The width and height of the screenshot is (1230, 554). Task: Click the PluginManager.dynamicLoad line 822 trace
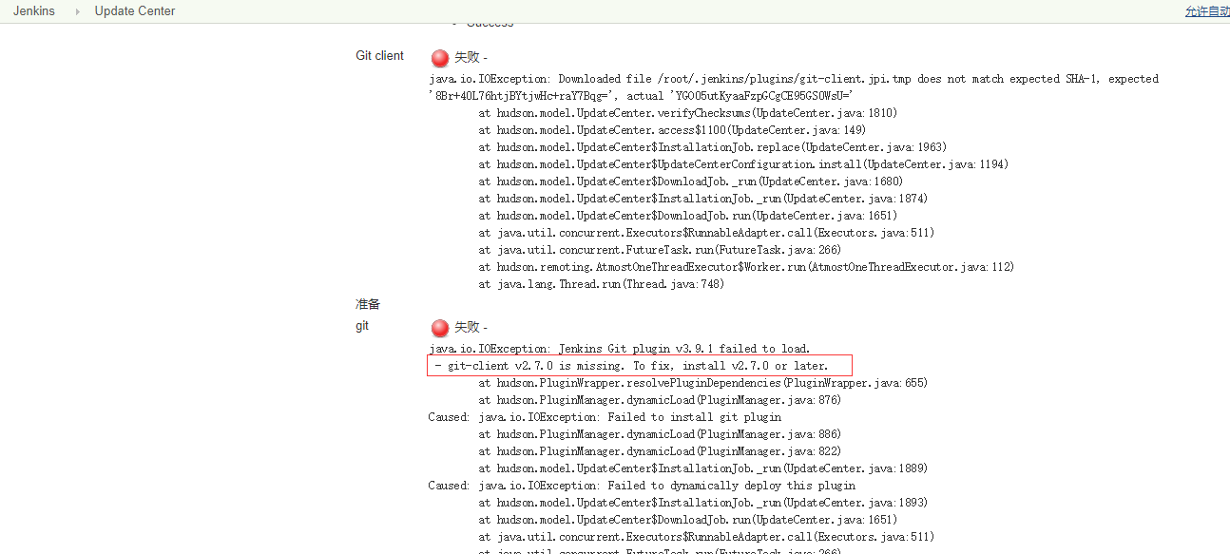(660, 451)
